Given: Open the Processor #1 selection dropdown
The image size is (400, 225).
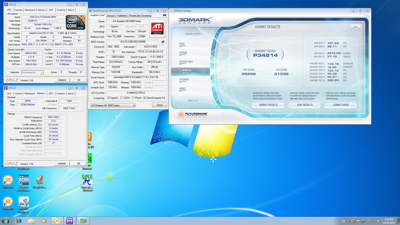Looking at the screenshot, I should (32, 72).
